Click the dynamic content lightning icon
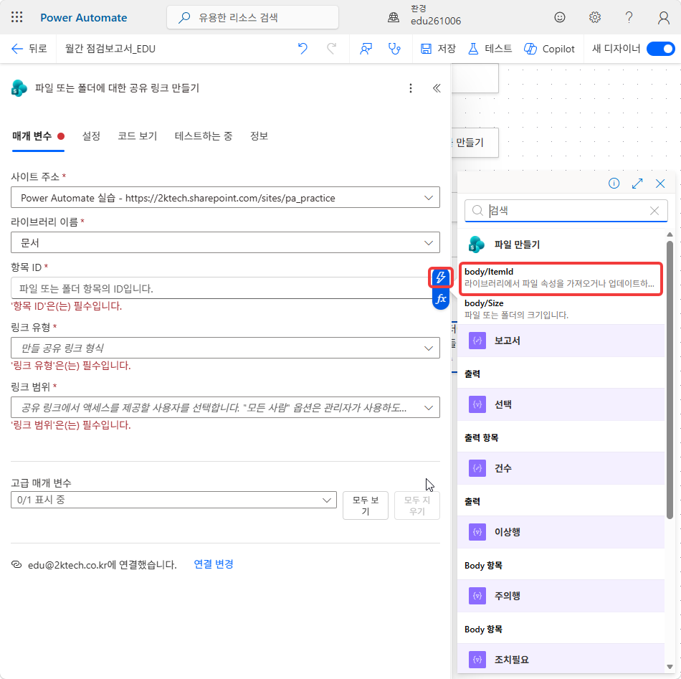This screenshot has width=681, height=679. (x=440, y=277)
